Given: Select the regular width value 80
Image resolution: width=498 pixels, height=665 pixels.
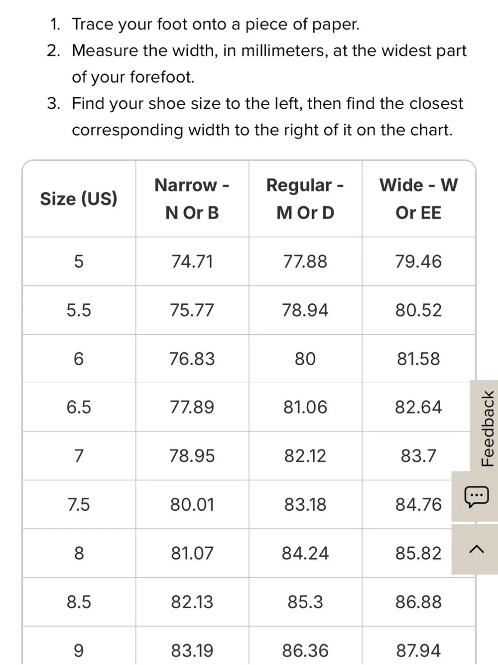Looking at the screenshot, I should pyautogui.click(x=305, y=359).
